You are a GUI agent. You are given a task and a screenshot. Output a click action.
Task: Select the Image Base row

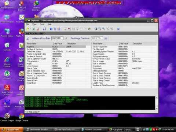(x=56, y=83)
